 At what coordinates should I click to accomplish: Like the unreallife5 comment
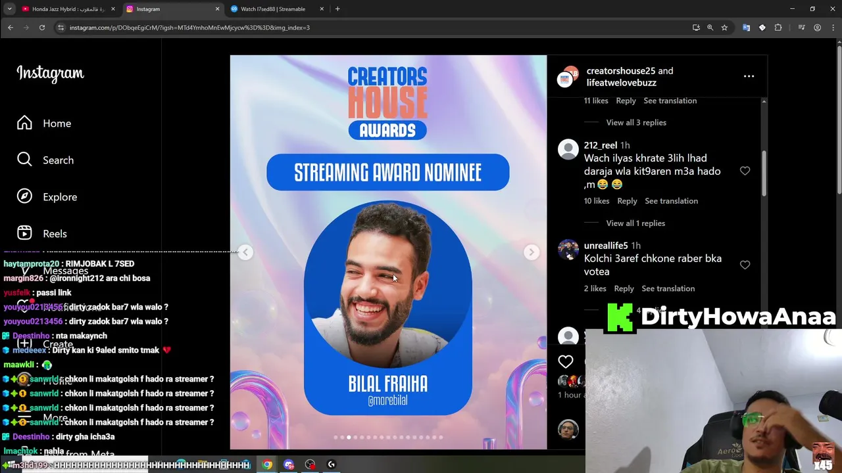(745, 265)
